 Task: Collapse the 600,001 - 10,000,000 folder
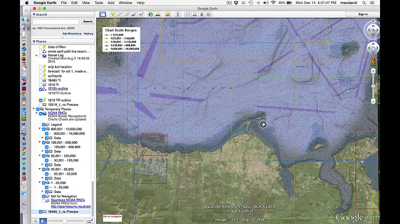click(x=39, y=129)
